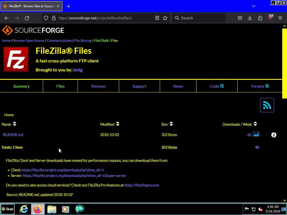Screen dimensions: 287x215
Task: Show info for README.md
Action: (x=274, y=135)
